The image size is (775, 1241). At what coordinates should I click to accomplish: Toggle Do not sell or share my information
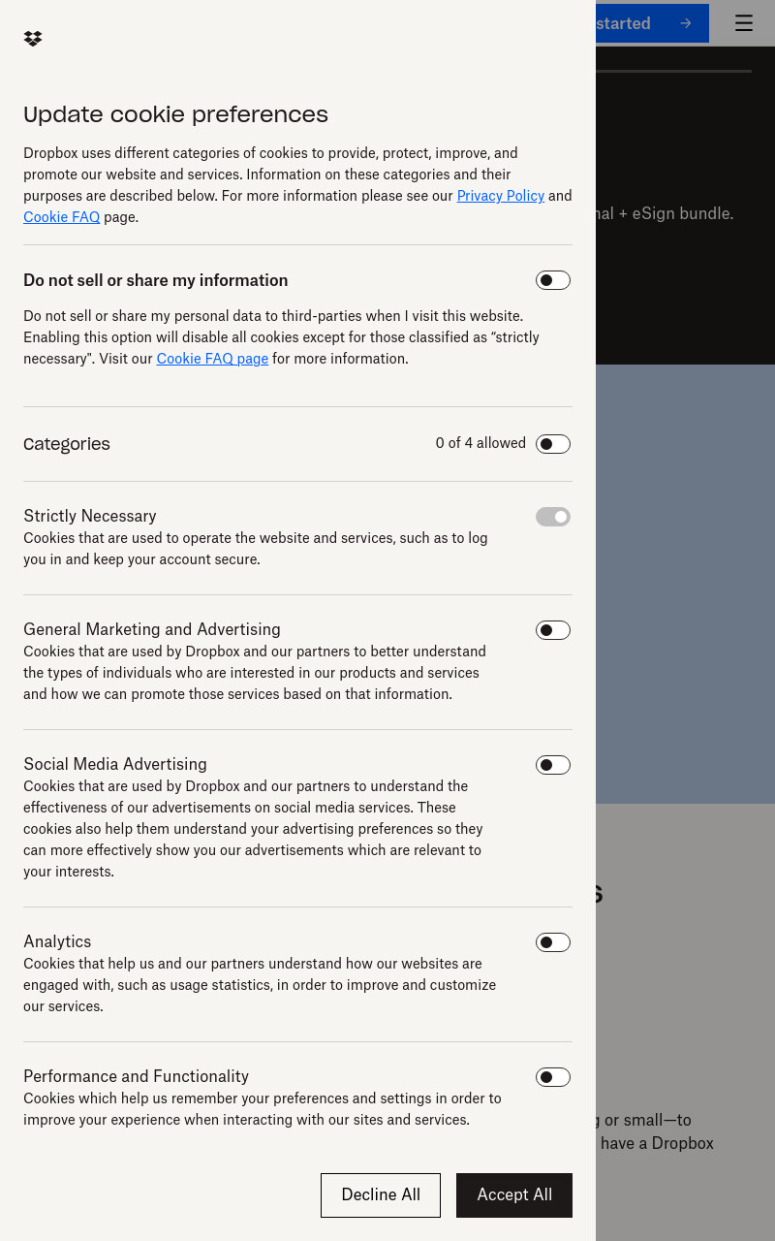coord(553,280)
